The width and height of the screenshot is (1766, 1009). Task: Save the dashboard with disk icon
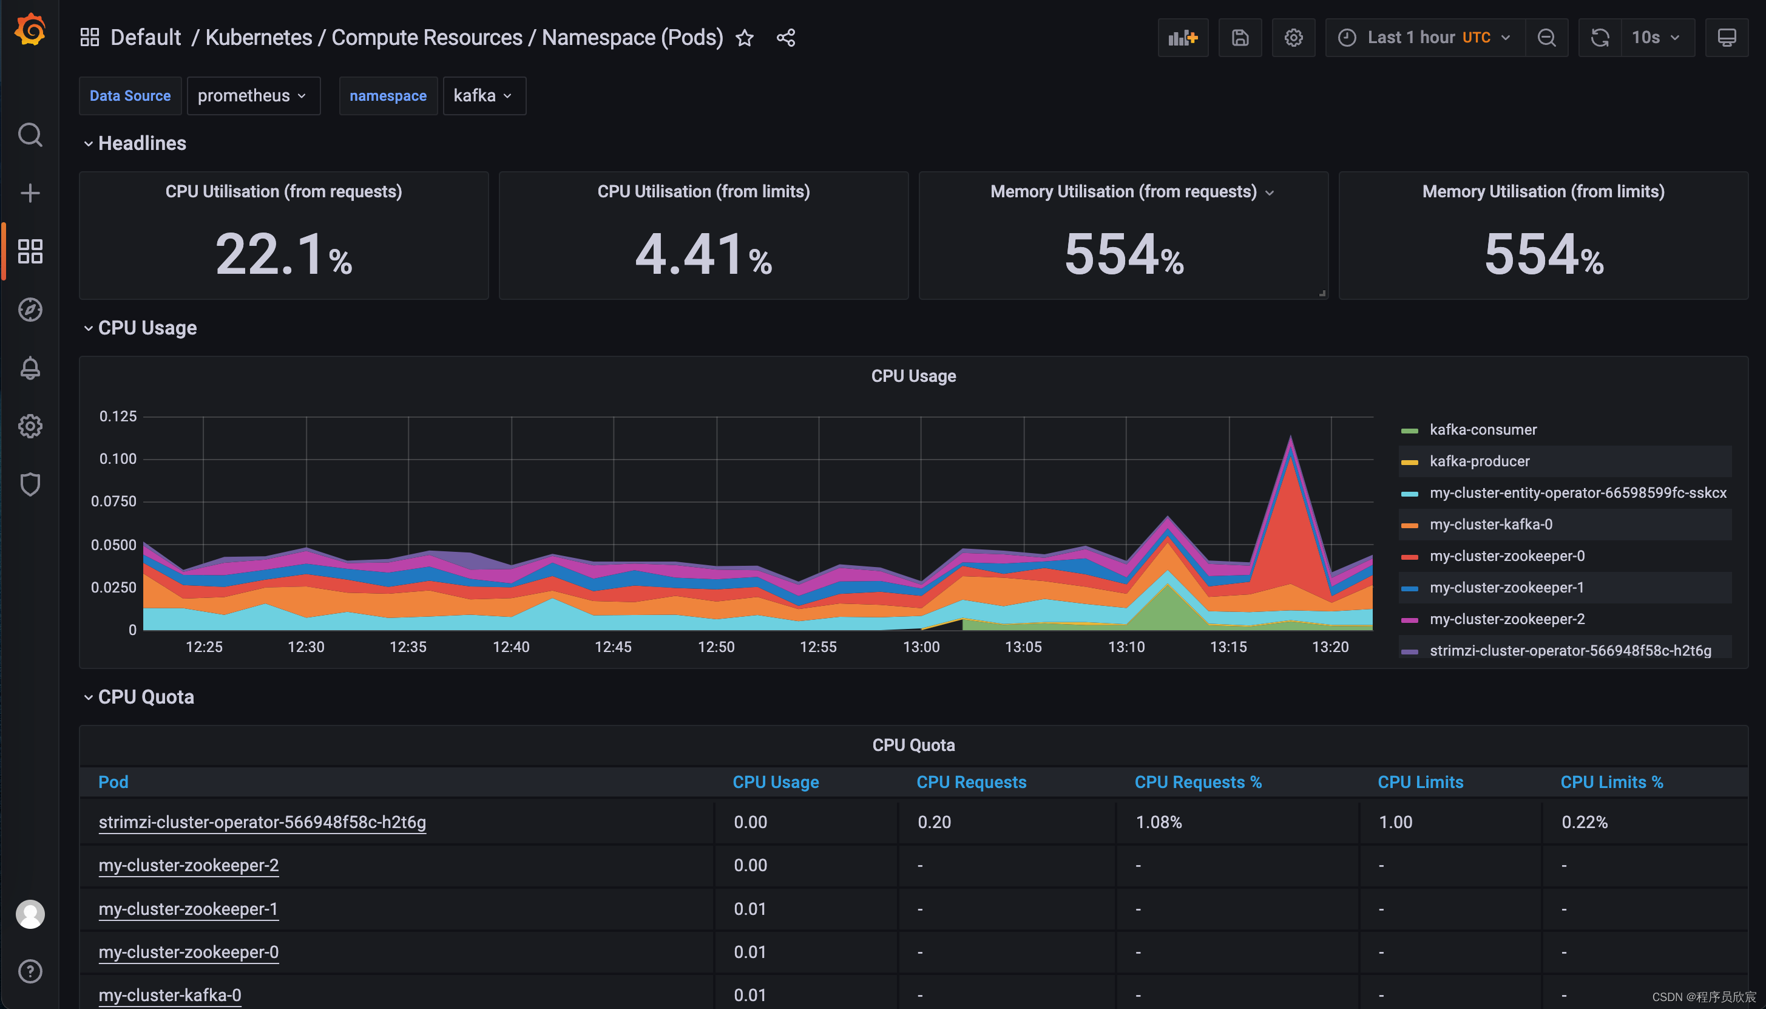(x=1240, y=38)
